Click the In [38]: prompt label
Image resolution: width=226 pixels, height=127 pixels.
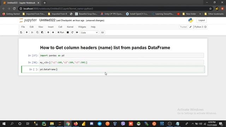33,62
